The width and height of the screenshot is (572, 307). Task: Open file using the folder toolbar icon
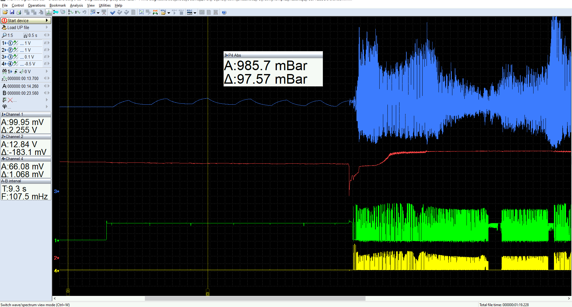pyautogui.click(x=5, y=12)
